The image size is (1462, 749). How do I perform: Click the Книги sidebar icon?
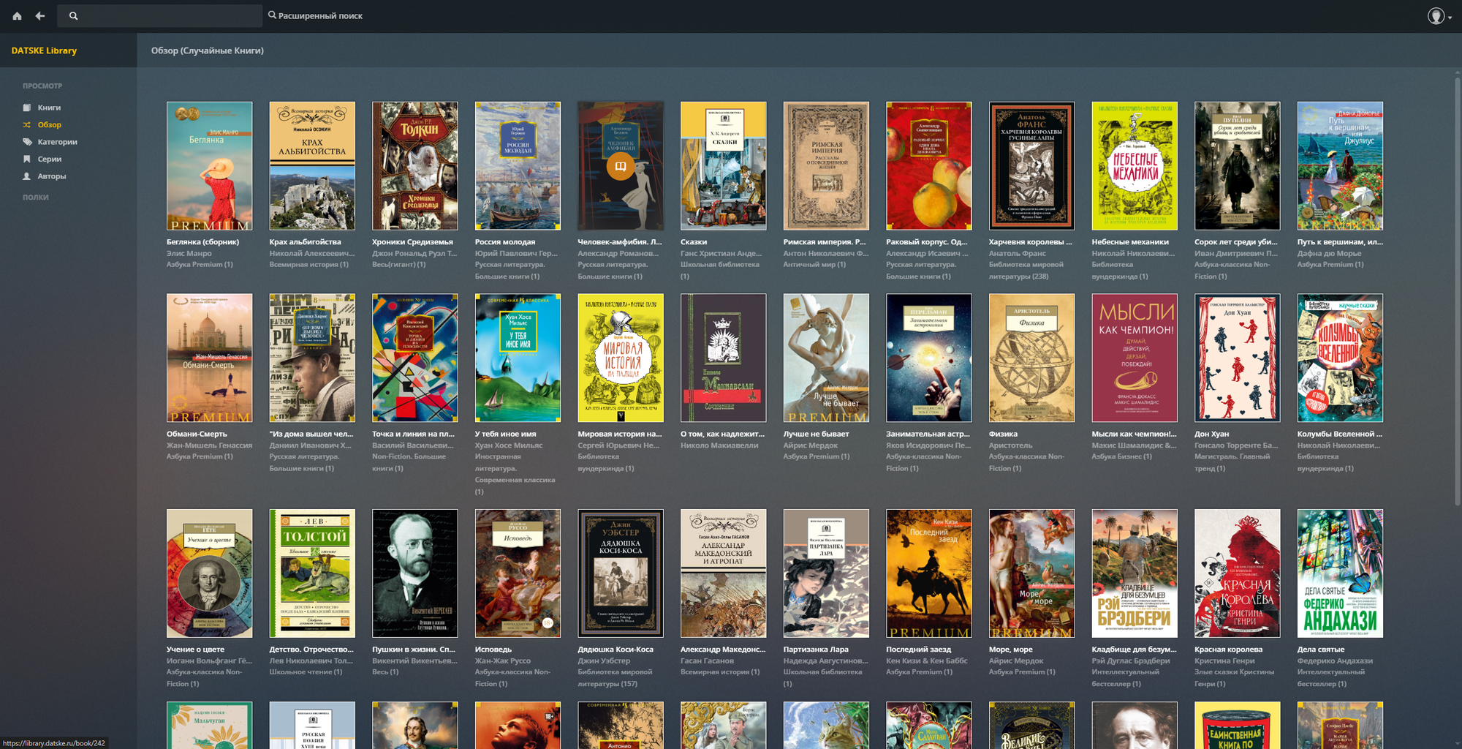27,108
